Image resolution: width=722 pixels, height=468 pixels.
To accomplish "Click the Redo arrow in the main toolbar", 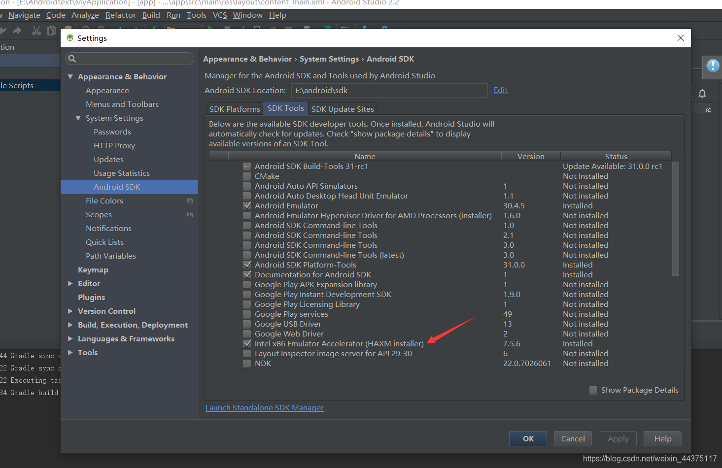I will (17, 31).
